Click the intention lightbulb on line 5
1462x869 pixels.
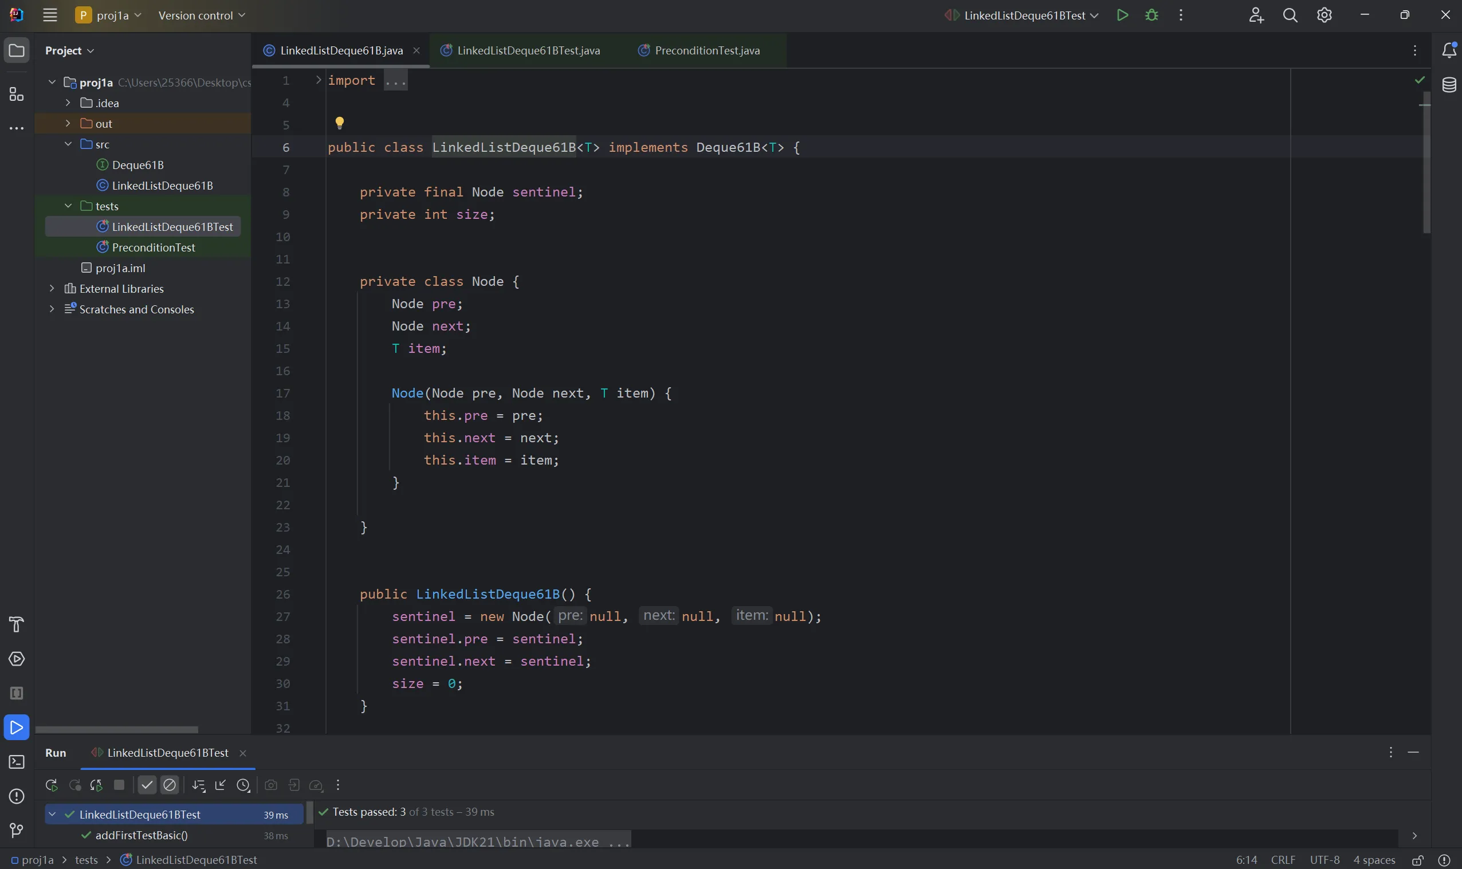pos(339,123)
